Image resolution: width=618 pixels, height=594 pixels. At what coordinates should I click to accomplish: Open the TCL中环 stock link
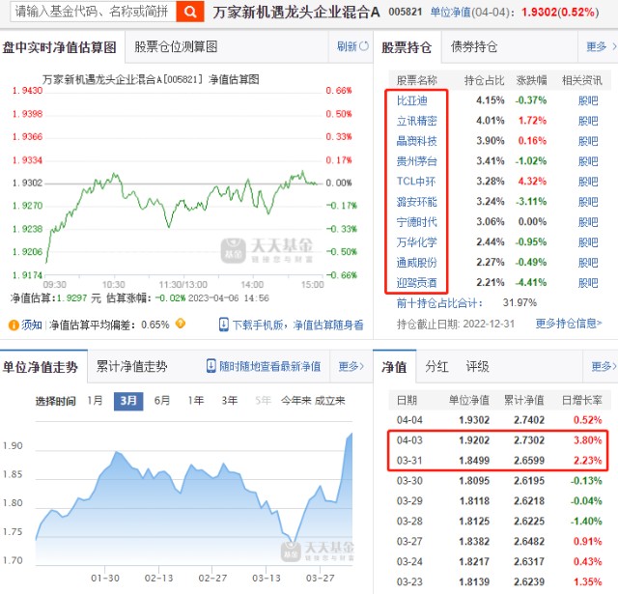click(x=416, y=182)
